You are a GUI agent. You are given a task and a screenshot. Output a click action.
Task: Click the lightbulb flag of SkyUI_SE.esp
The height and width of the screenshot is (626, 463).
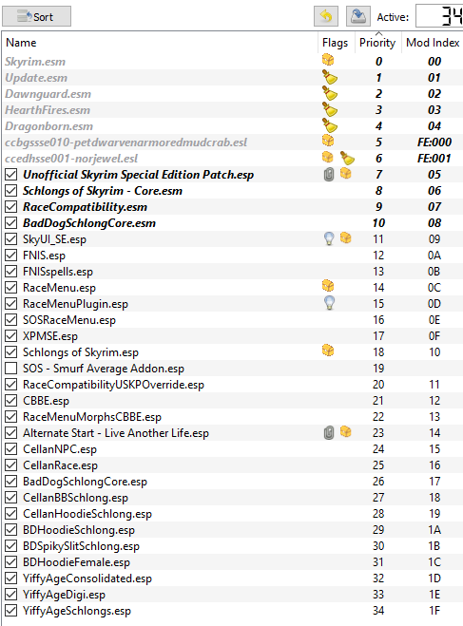pyautogui.click(x=329, y=238)
